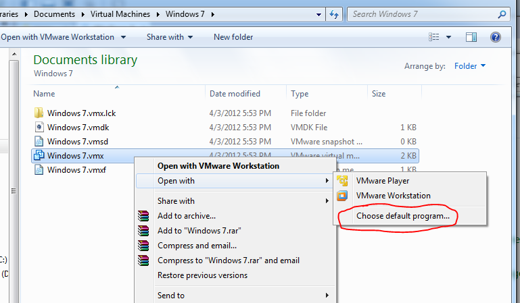Expand Open with VMware Workstation toolbar arrow
Screen dimensions: 520x303
(x=123, y=37)
